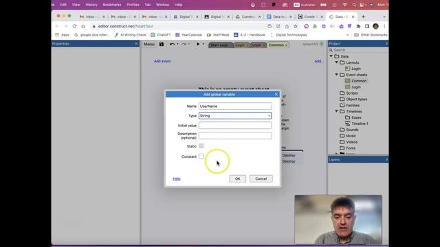
Task: Open the History menu in the menu bar
Action: 91,5
